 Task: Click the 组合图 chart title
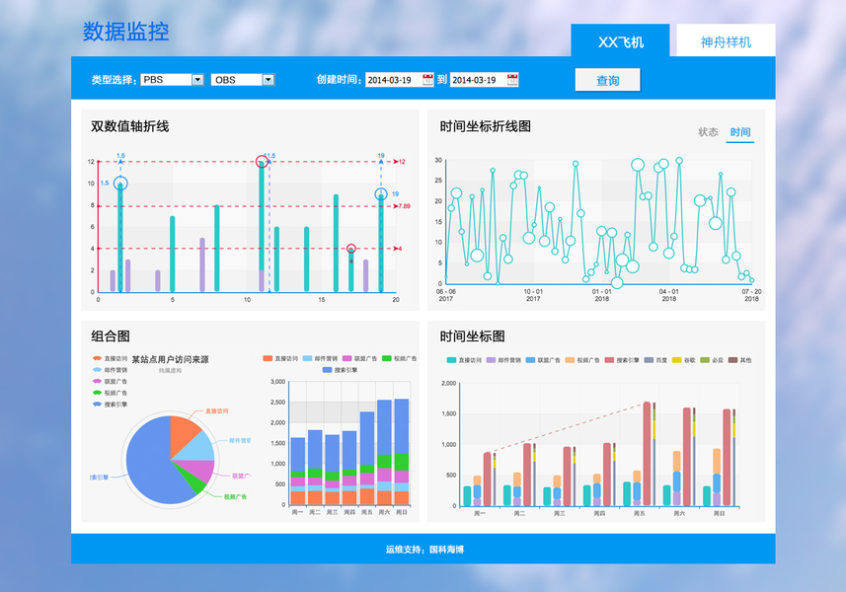tap(111, 335)
